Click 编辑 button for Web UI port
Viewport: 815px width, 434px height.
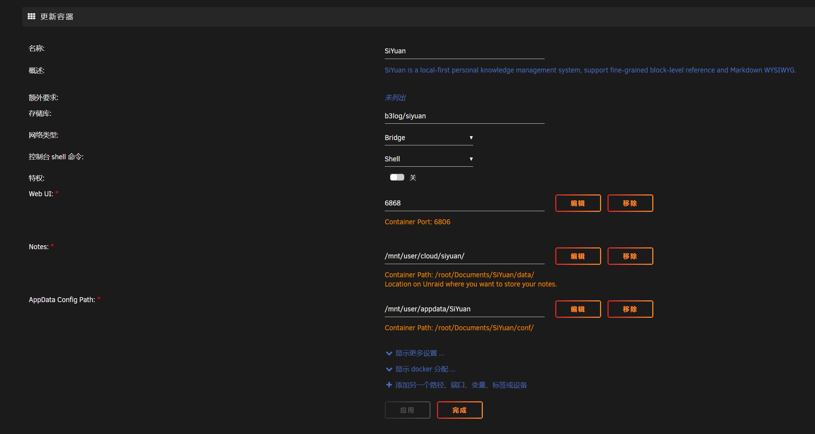coord(578,203)
